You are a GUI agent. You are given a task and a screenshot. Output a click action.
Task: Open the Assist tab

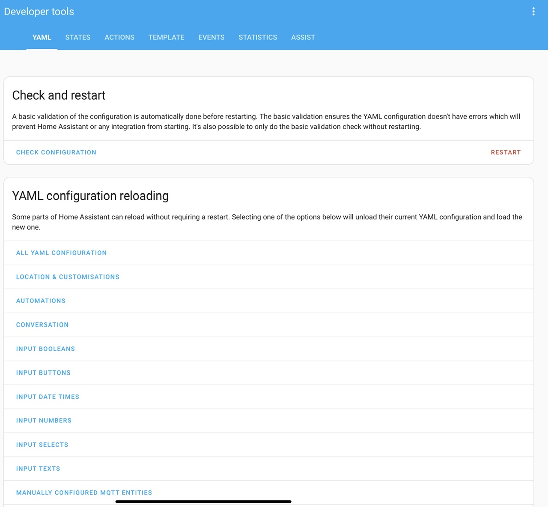point(303,37)
